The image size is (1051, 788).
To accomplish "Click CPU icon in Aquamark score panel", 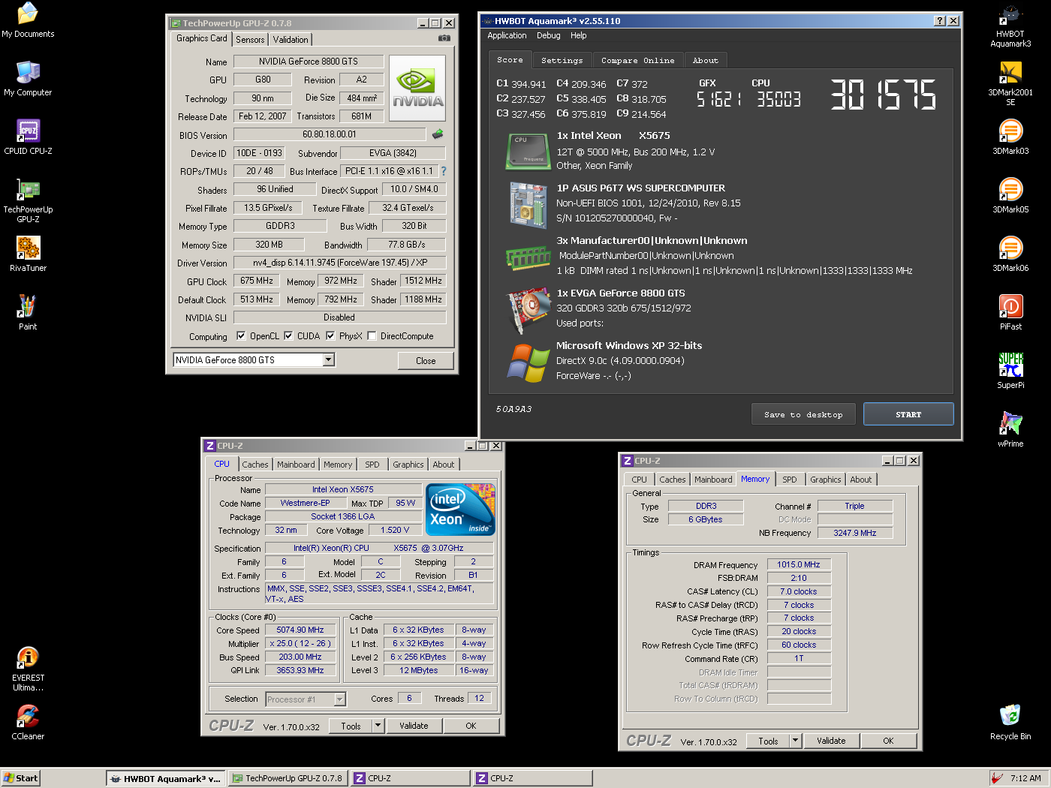I will click(x=529, y=151).
